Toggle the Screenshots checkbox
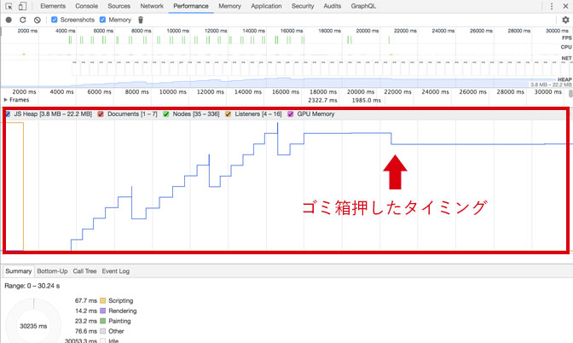 [55, 20]
